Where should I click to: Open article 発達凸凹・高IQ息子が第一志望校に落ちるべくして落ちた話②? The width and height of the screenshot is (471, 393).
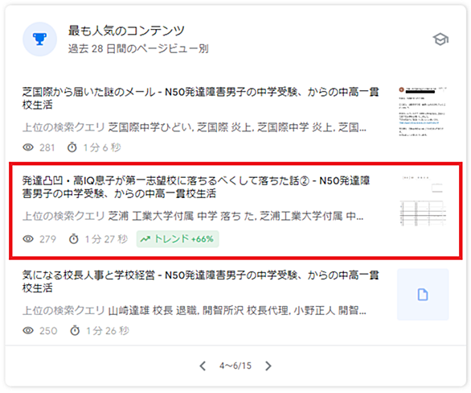196,187
